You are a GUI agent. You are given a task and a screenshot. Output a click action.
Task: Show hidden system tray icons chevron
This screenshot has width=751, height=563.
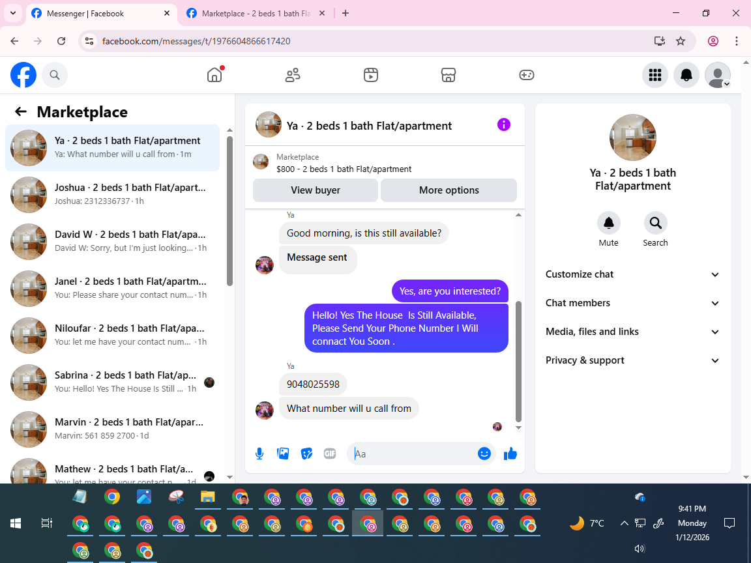coord(624,523)
